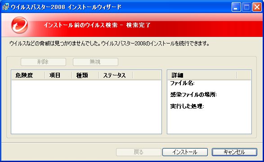Click the 項目 column header

[58, 75]
